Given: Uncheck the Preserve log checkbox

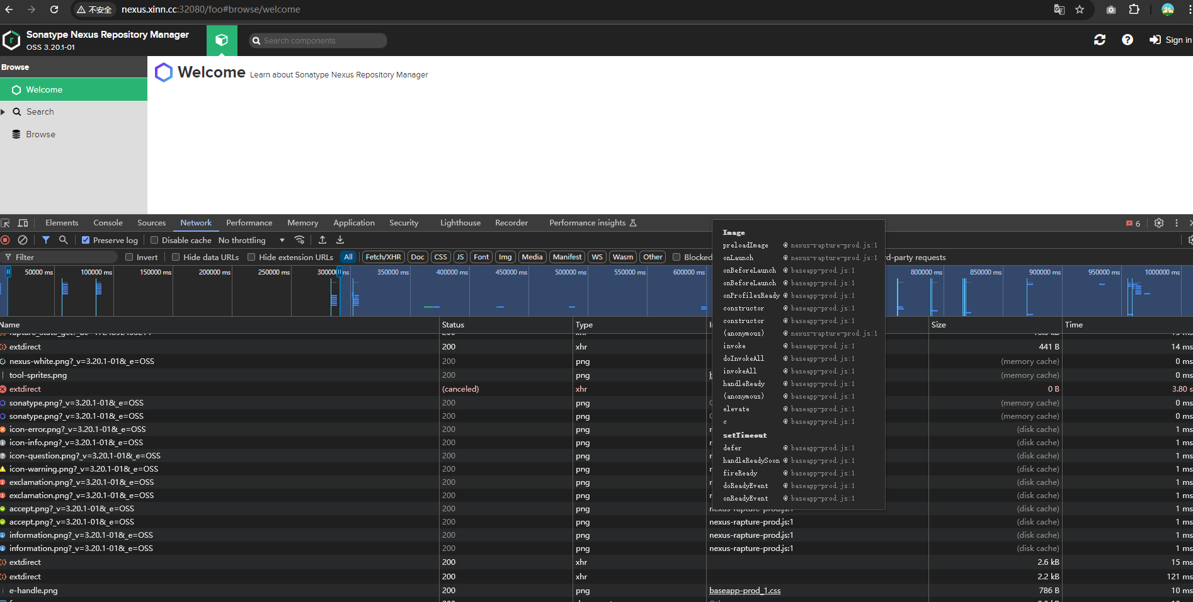Looking at the screenshot, I should click(x=86, y=240).
